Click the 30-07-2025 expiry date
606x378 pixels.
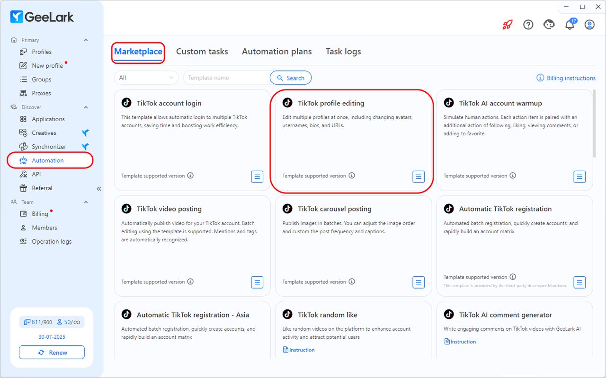(52, 337)
